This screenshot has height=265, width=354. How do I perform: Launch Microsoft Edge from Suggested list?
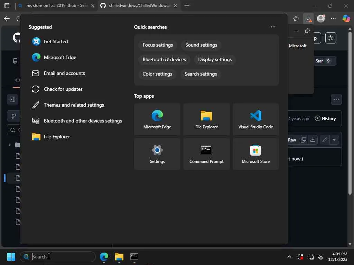tap(54, 58)
